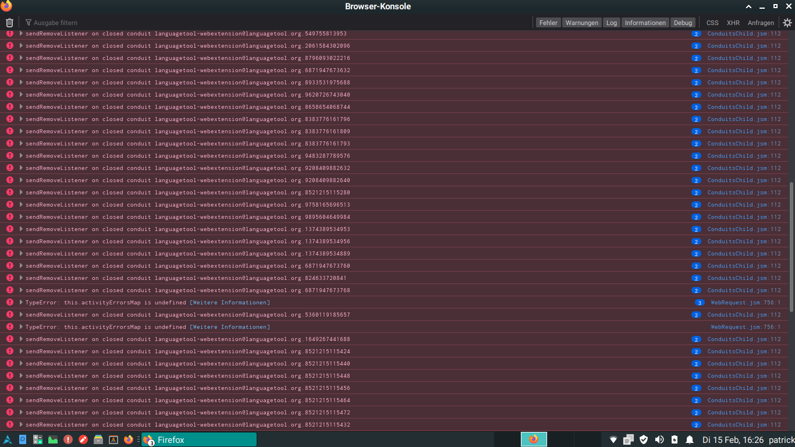Launch the red pencil editor app
This screenshot has width=795, height=447.
pos(83,440)
